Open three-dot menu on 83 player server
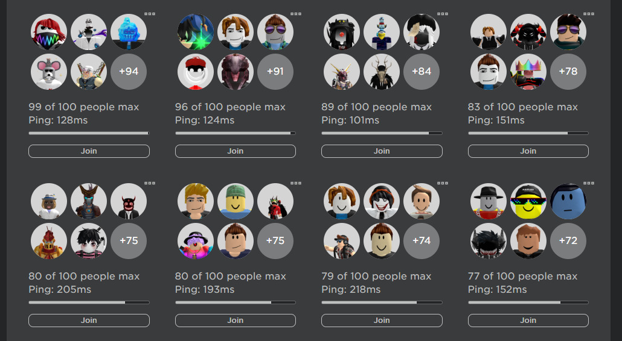622x341 pixels. 589,14
